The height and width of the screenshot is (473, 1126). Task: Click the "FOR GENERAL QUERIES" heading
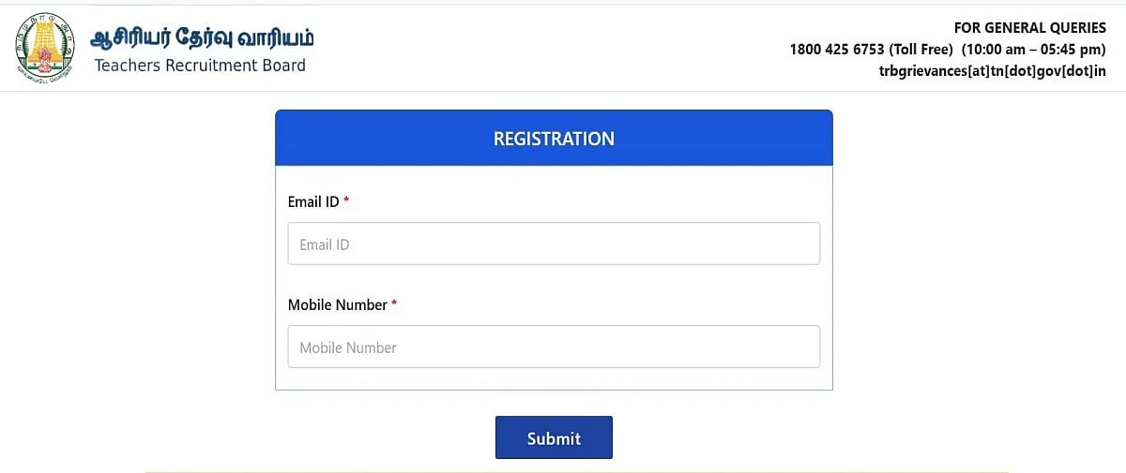(x=1029, y=28)
